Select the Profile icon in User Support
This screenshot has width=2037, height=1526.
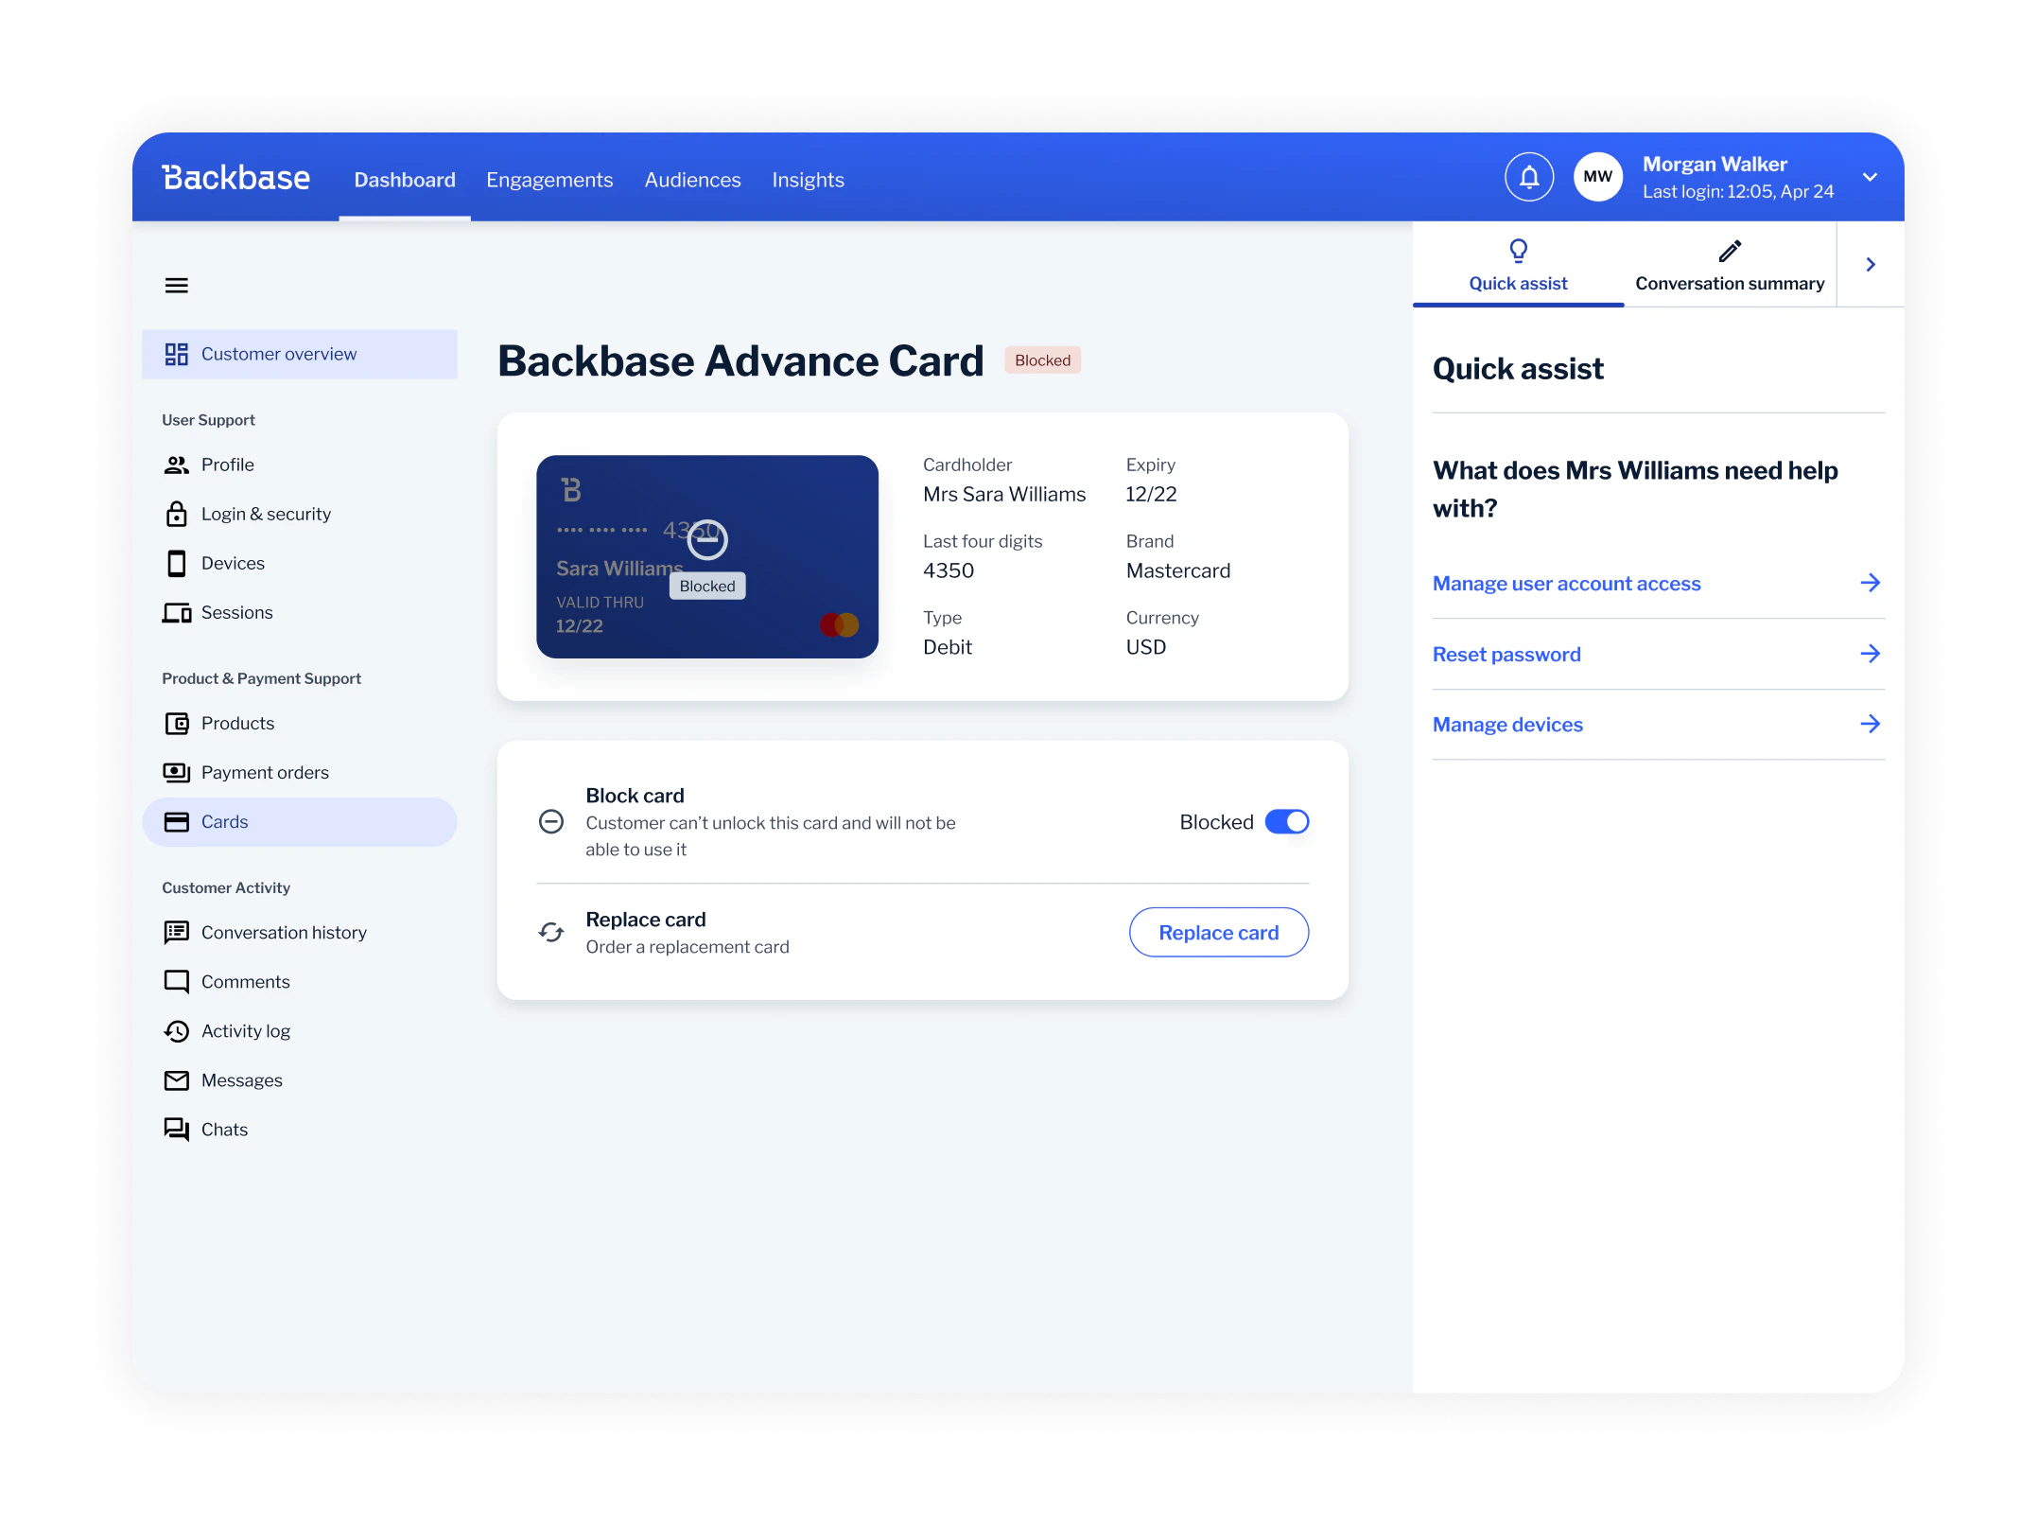coord(177,465)
